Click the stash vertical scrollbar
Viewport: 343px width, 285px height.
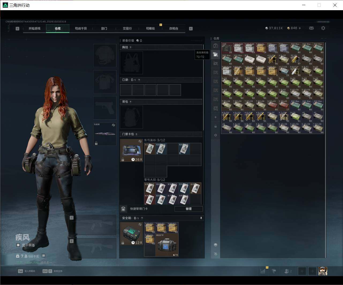[326, 150]
